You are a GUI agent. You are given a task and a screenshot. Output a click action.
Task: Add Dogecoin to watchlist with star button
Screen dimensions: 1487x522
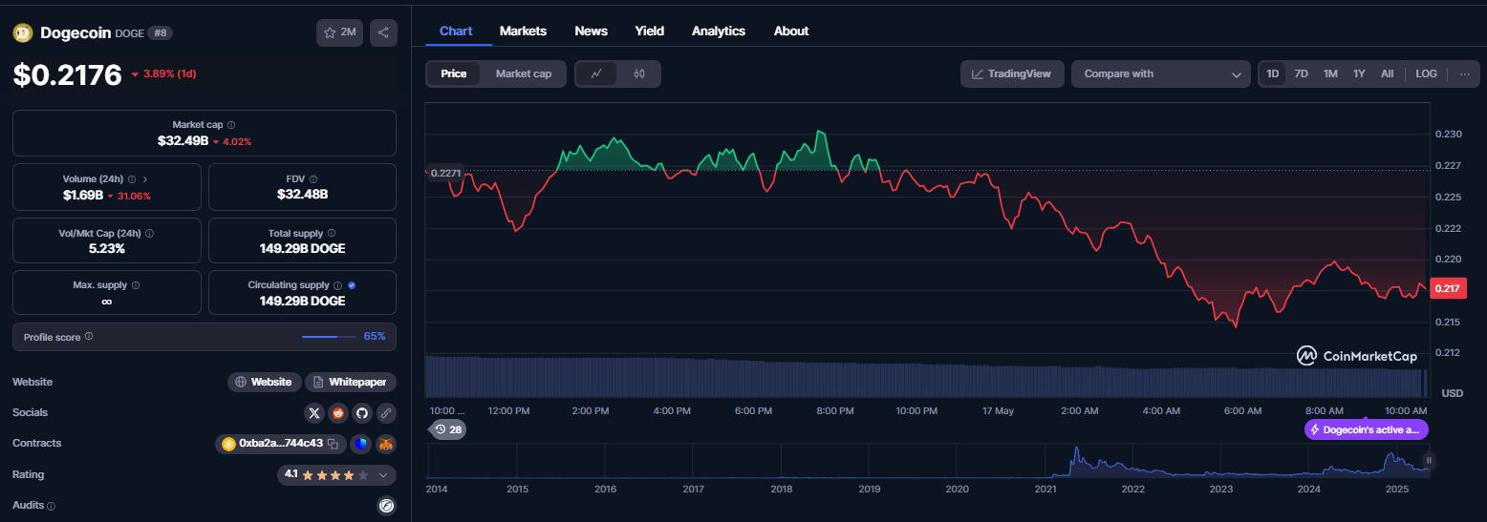click(340, 32)
